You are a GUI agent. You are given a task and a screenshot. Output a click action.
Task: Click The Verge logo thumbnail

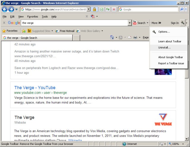[163, 120]
